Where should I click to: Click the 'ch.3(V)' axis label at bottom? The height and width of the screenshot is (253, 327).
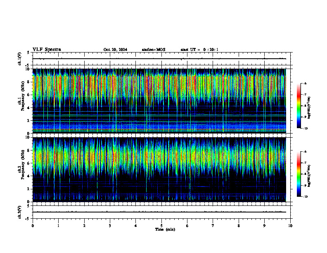click(20, 212)
